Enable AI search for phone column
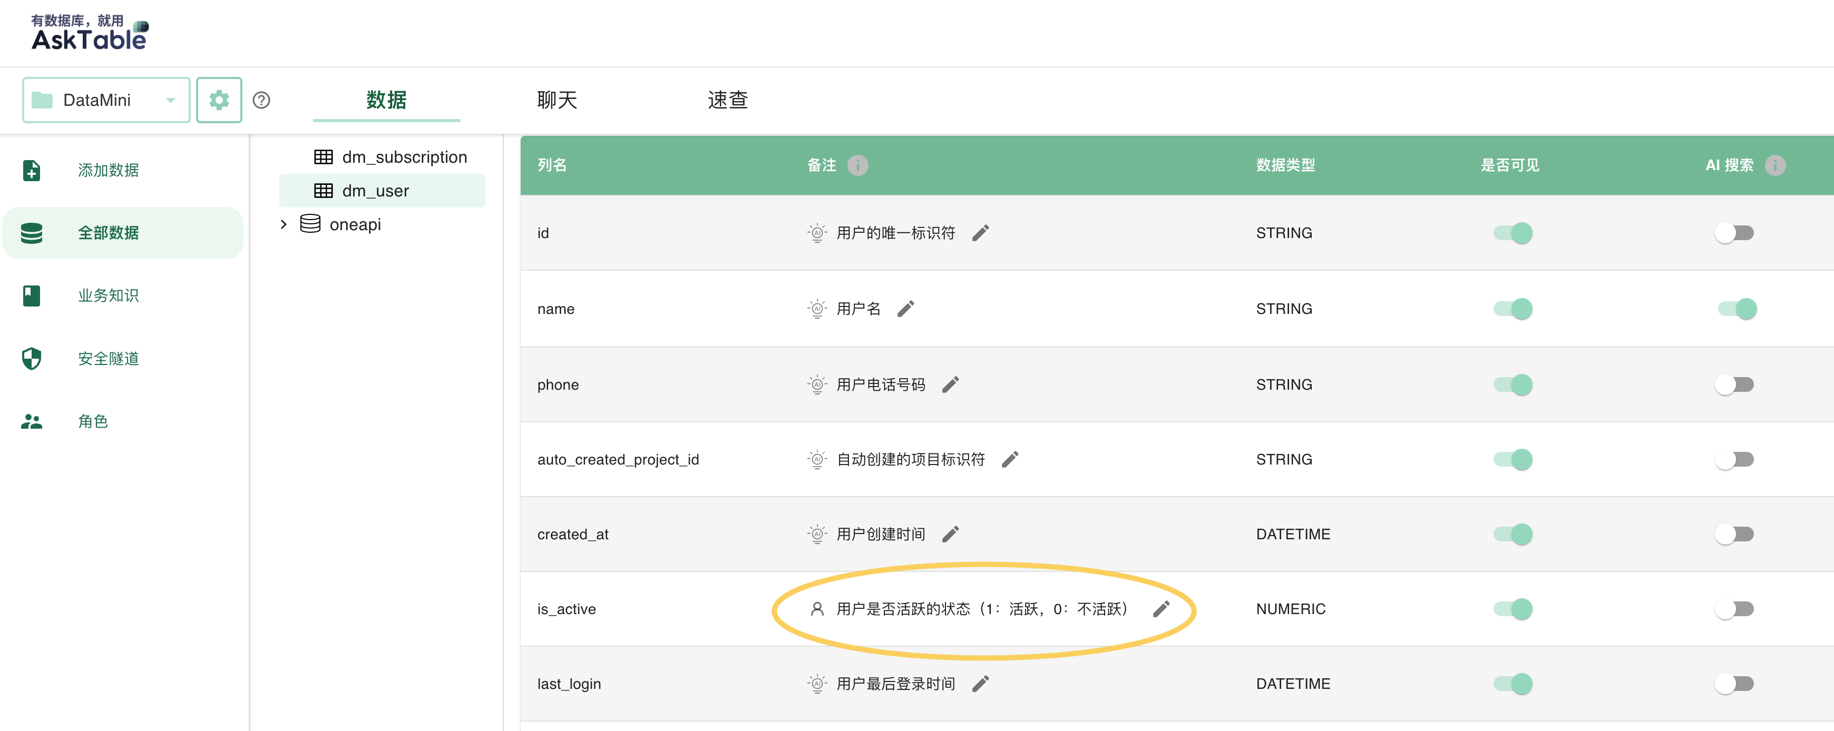The image size is (1834, 731). pos(1734,384)
